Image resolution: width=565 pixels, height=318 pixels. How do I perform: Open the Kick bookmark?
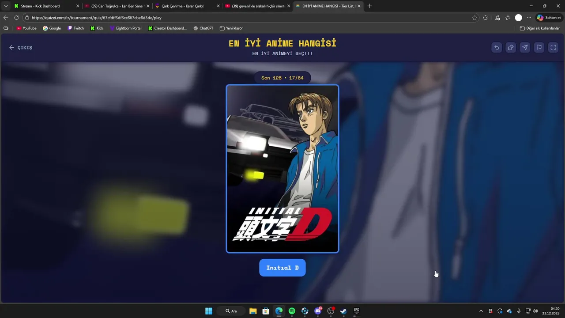(x=97, y=28)
